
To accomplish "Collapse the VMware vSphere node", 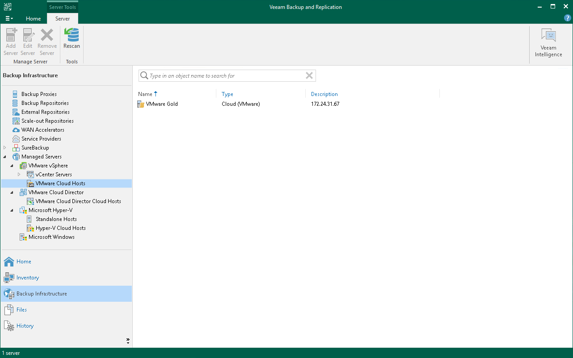I will click(x=12, y=166).
